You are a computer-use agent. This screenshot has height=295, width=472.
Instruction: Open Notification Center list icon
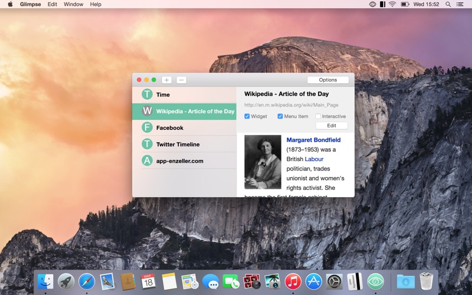tap(460, 4)
